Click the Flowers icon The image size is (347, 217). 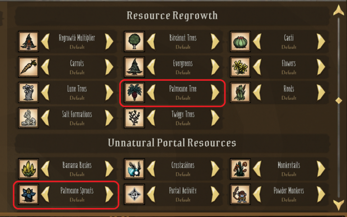(x=240, y=67)
